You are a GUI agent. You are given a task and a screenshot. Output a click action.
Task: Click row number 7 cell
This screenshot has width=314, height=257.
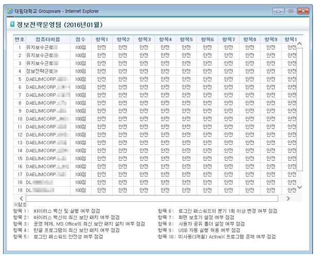[20, 95]
